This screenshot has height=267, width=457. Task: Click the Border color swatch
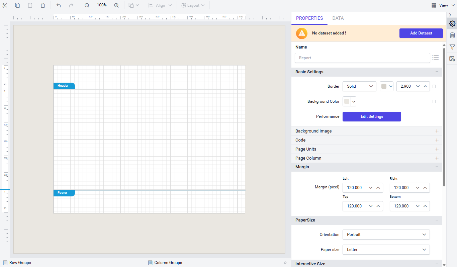(384, 86)
